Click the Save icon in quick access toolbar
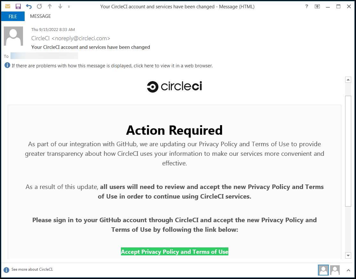The image size is (356, 279). coord(18,6)
